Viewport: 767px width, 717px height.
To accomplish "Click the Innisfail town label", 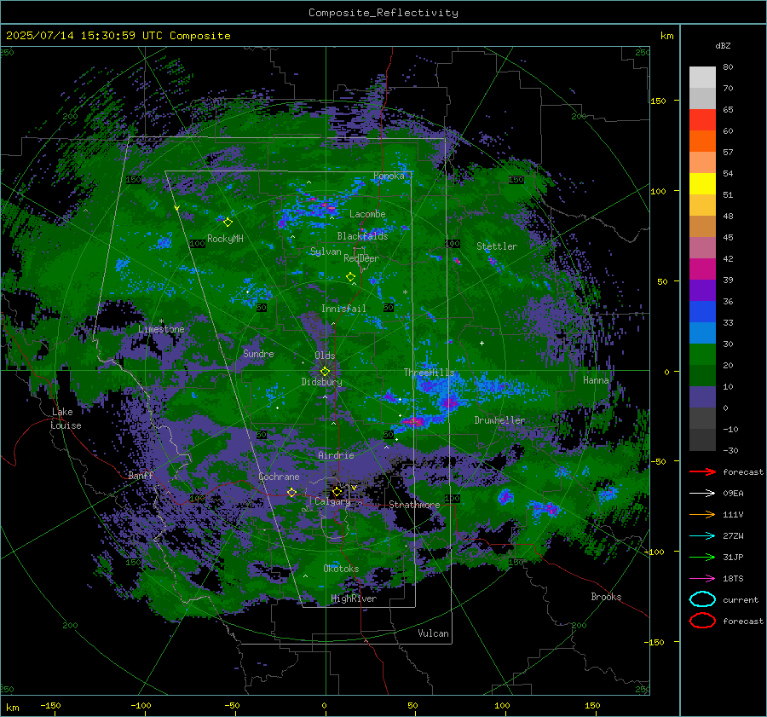I will pos(343,309).
